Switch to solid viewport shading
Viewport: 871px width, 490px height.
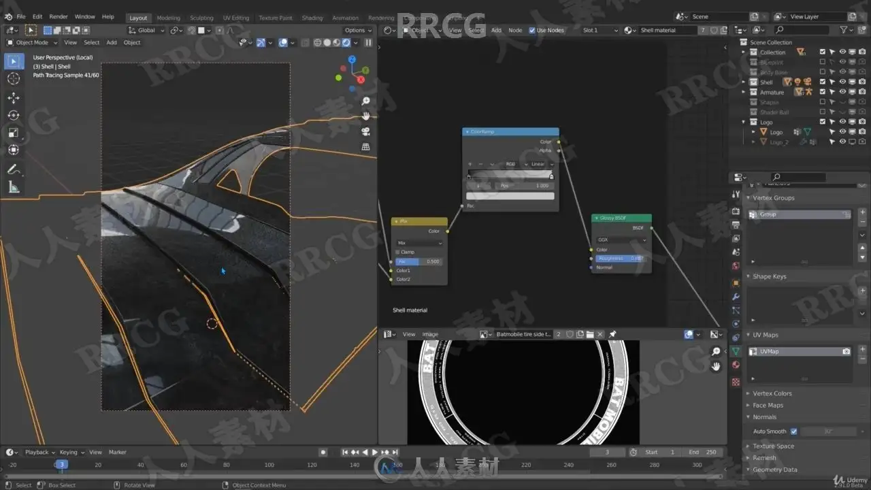coord(327,42)
